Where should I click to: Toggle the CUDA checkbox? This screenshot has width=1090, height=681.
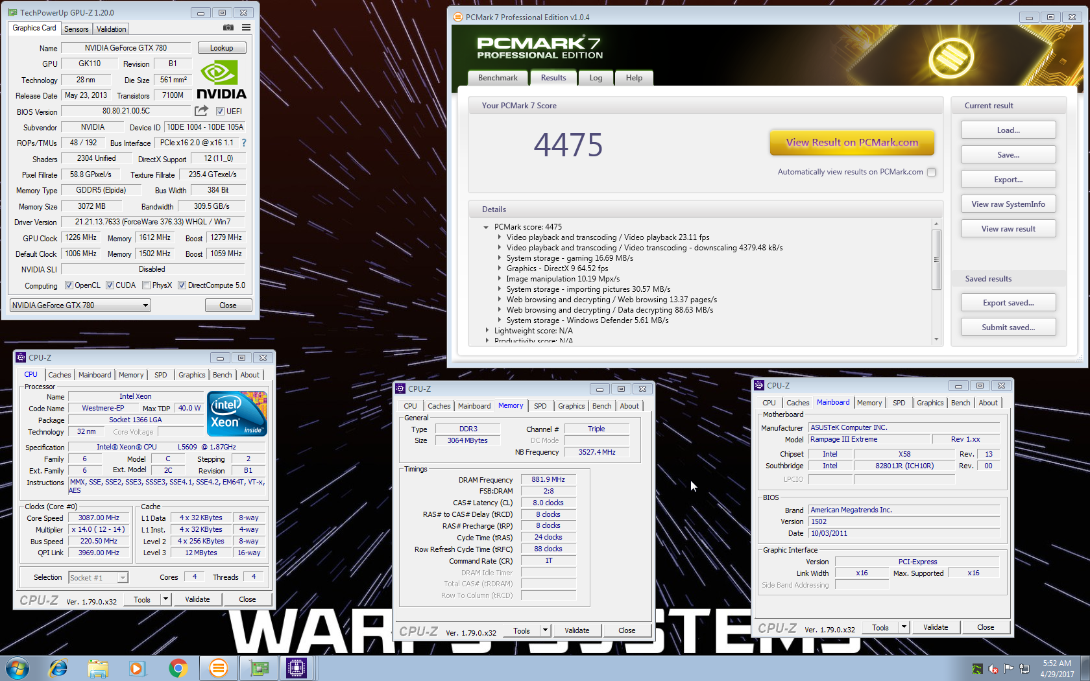[x=110, y=285]
